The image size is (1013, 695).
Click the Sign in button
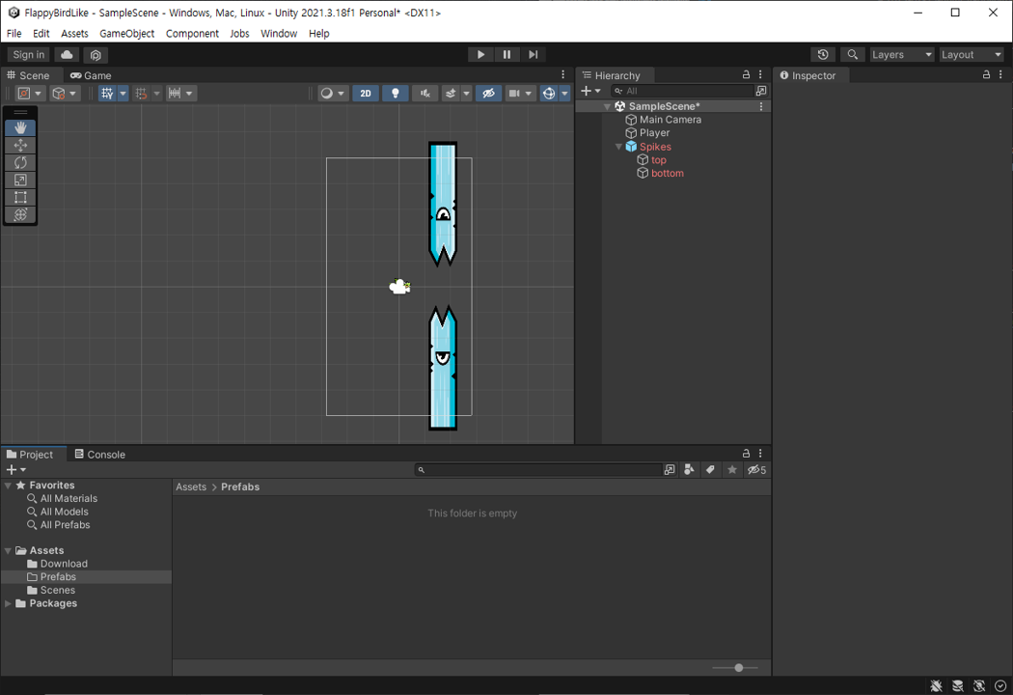point(28,55)
